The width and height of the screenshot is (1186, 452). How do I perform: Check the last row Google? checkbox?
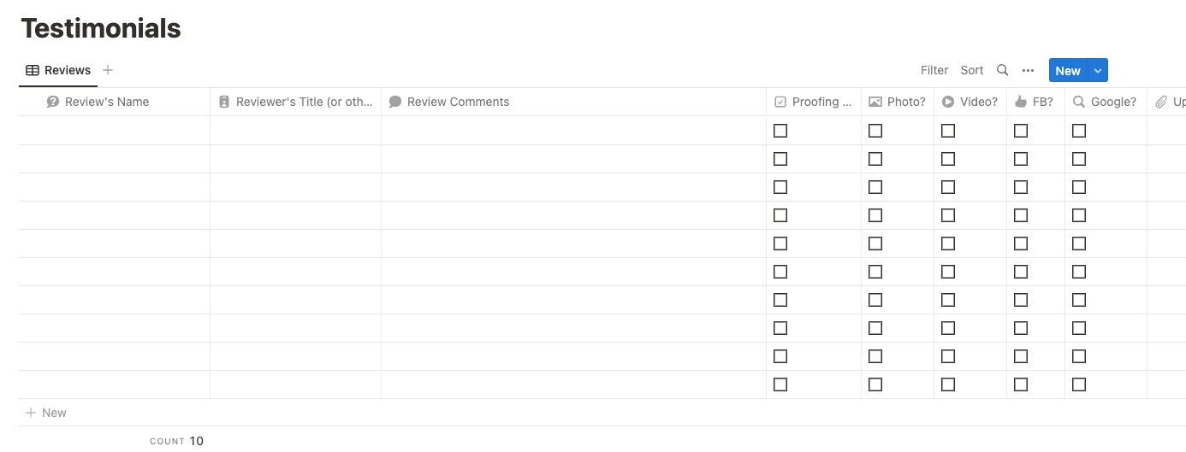click(1079, 384)
